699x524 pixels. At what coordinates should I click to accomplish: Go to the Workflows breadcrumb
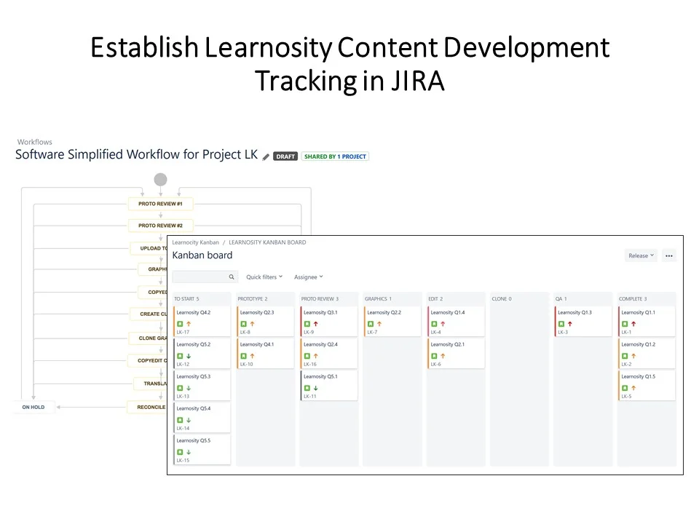[x=35, y=142]
